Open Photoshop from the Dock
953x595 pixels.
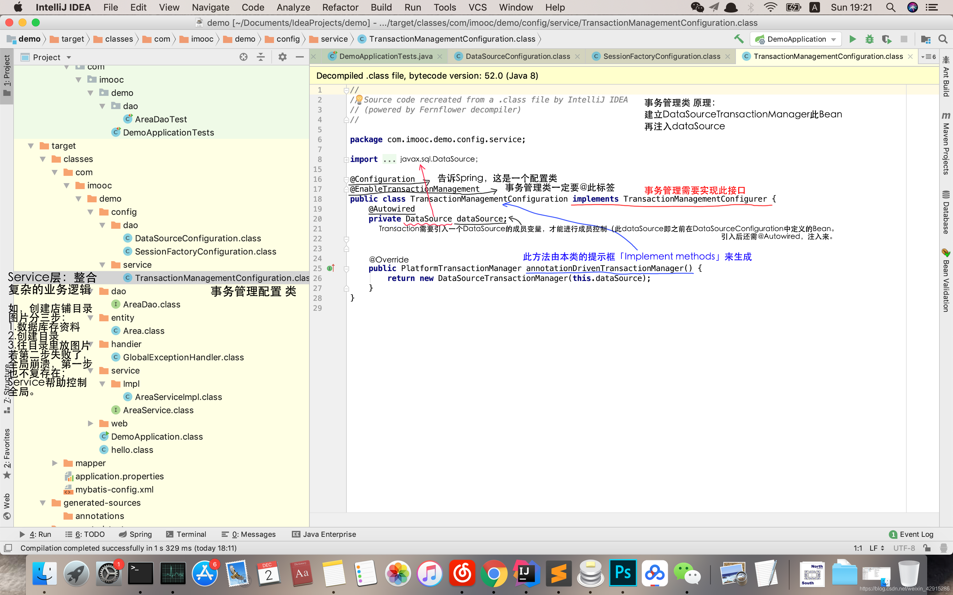click(x=623, y=574)
